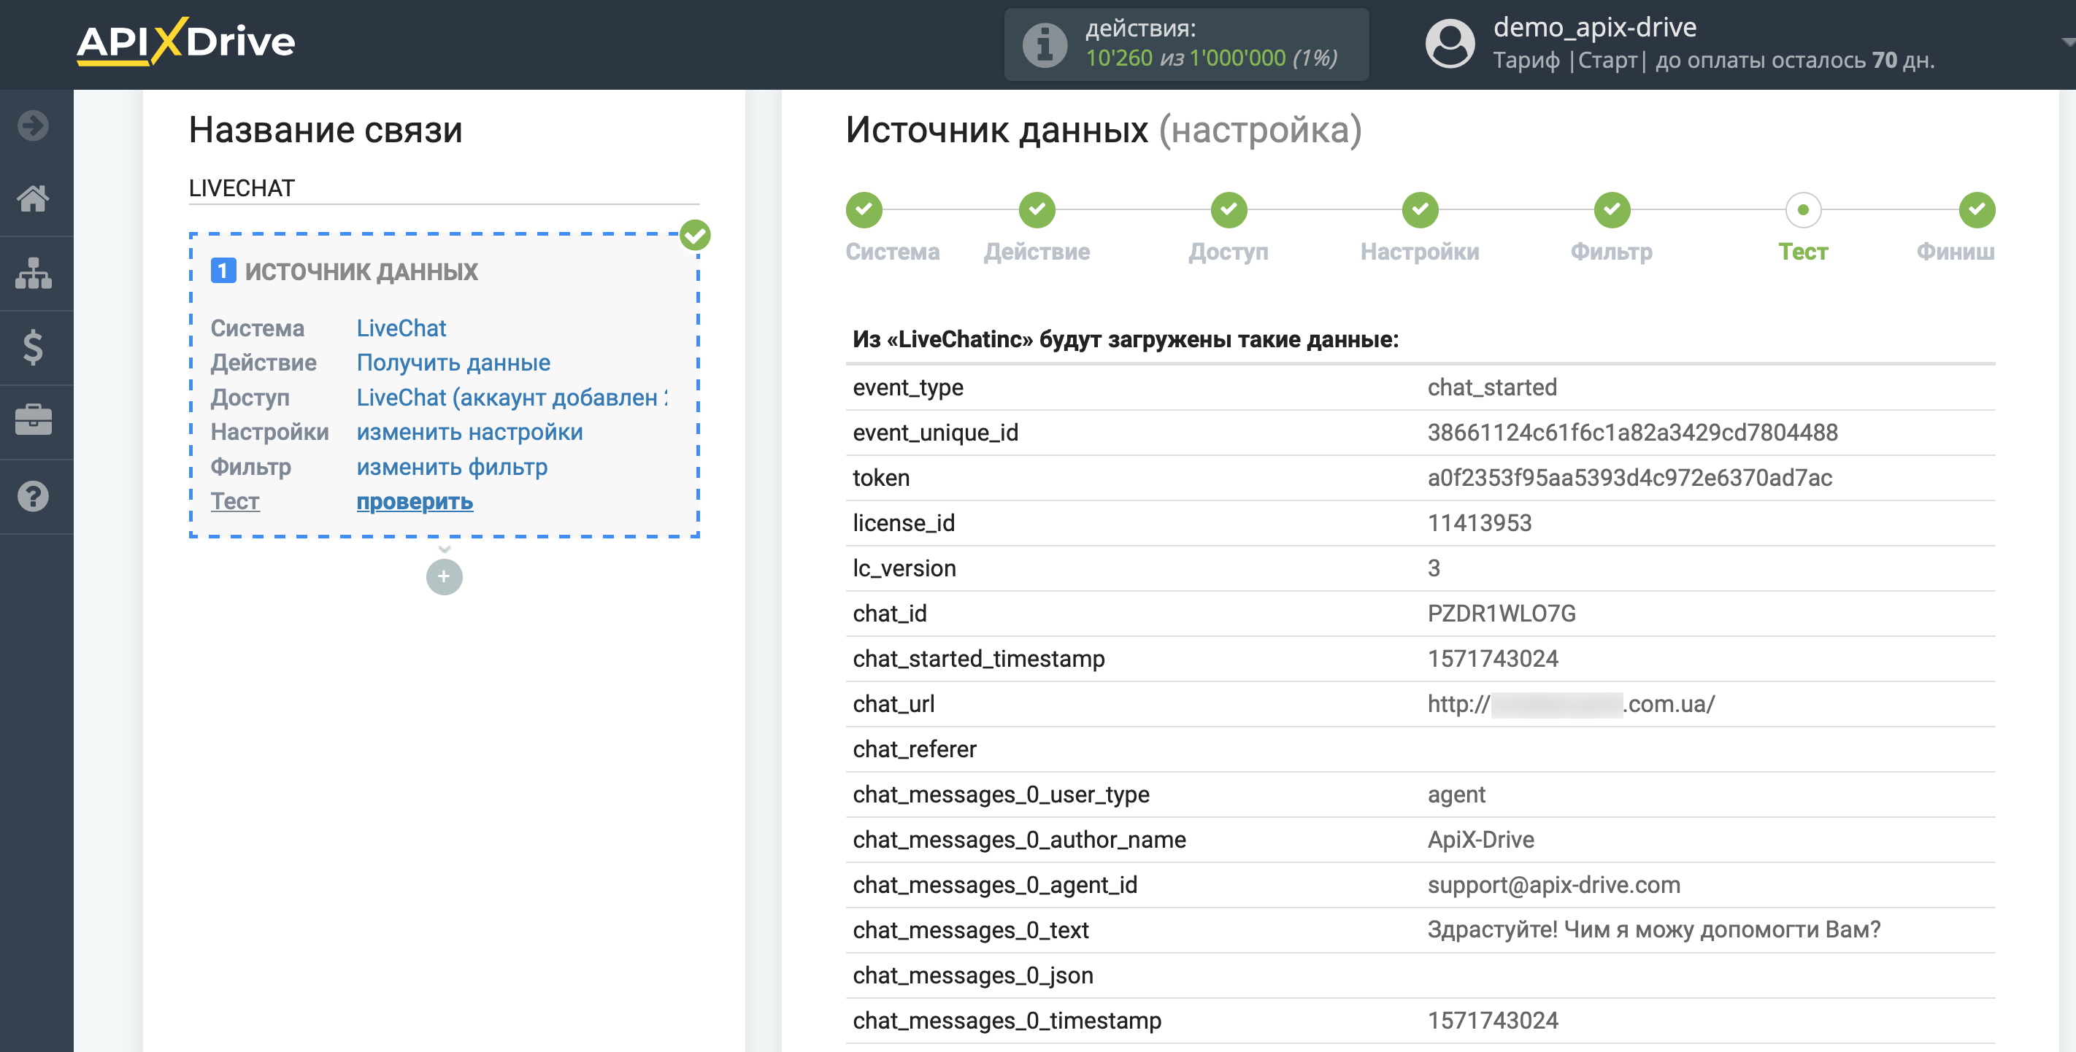This screenshot has width=2076, height=1052.
Task: Click the event_type field label
Action: [907, 387]
